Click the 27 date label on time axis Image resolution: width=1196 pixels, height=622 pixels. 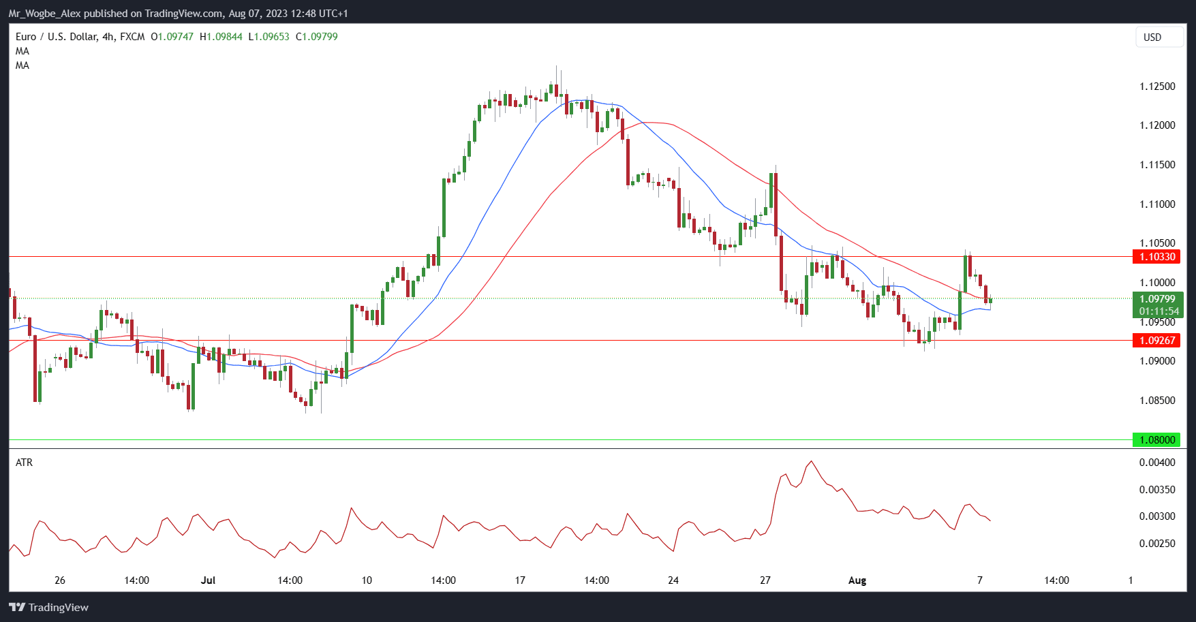pyautogui.click(x=765, y=580)
